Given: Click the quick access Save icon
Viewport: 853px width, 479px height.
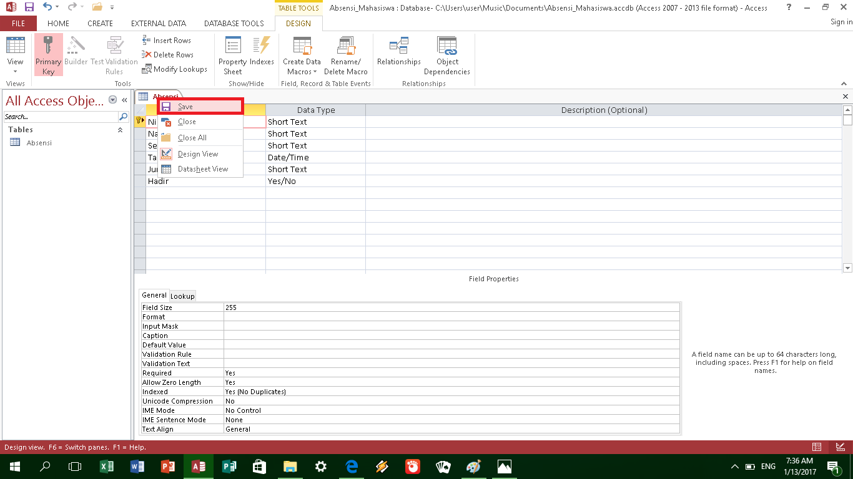Looking at the screenshot, I should point(29,7).
